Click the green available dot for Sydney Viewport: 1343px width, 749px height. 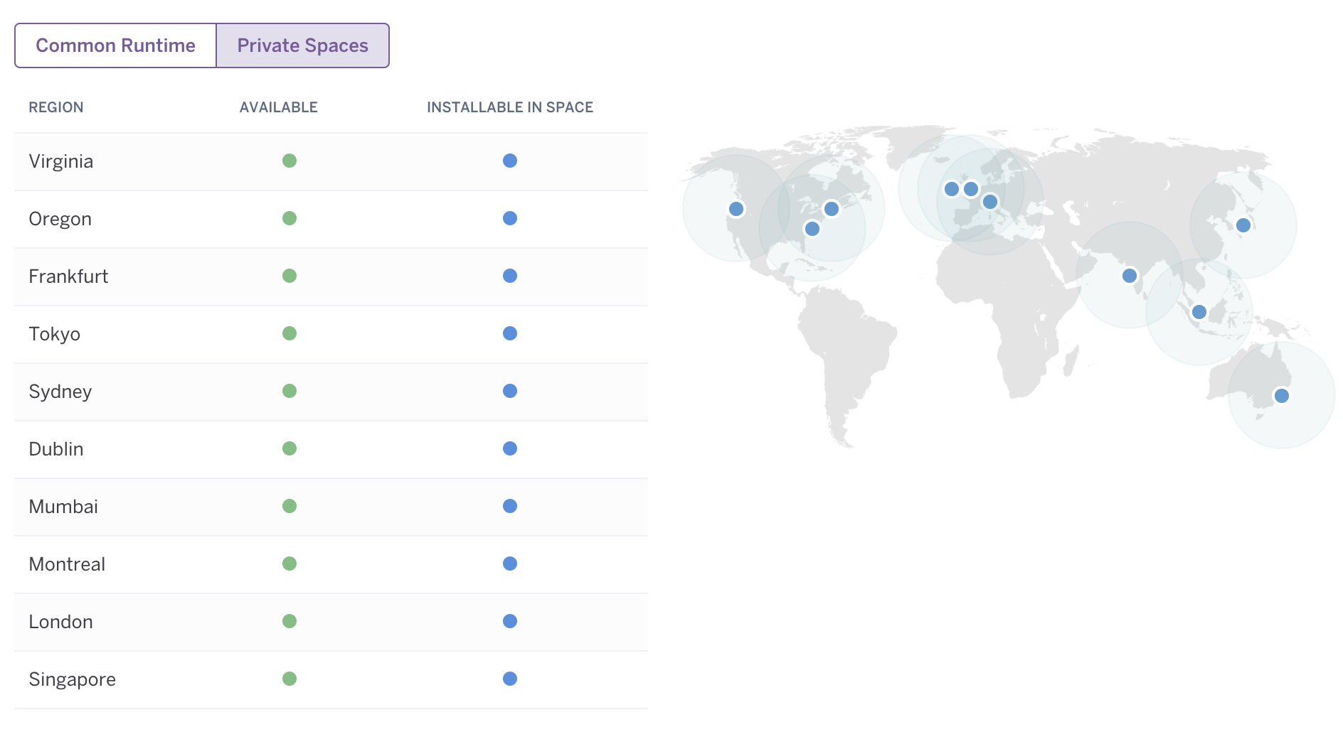point(290,391)
